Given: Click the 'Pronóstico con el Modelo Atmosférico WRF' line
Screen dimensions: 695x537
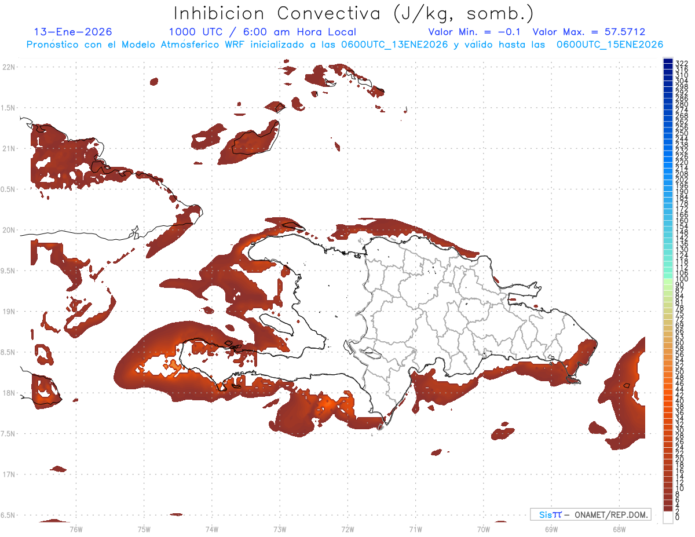Looking at the screenshot, I should click(x=345, y=45).
